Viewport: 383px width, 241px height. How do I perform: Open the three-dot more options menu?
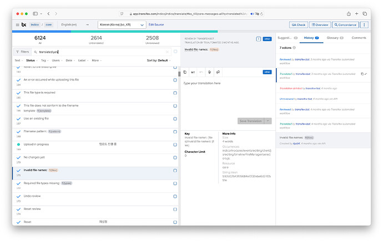(364, 24)
